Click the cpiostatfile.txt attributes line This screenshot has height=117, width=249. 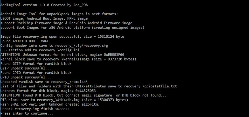pos(88,86)
